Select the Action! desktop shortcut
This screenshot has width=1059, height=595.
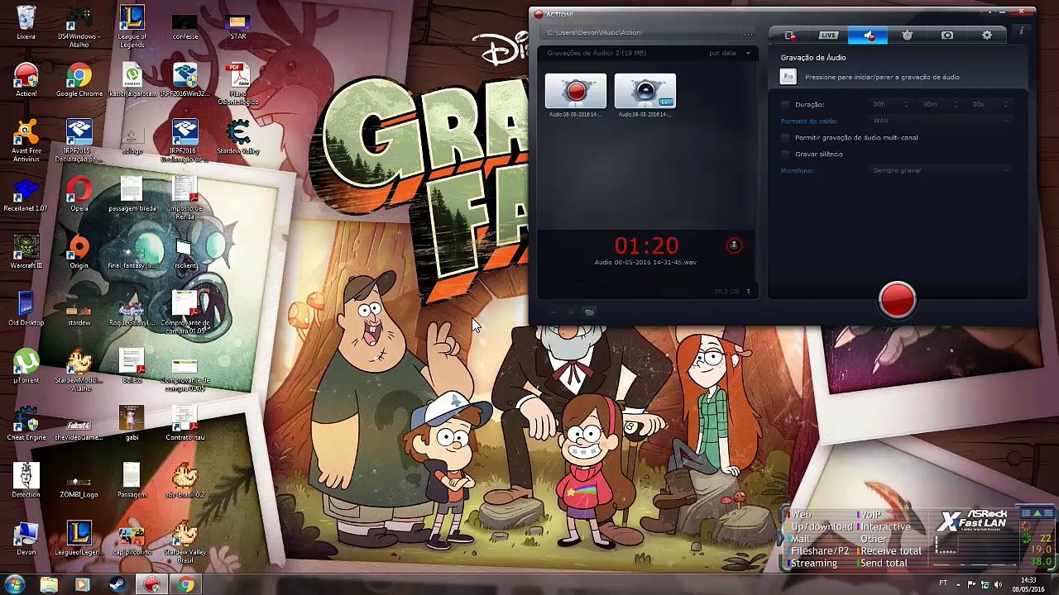pyautogui.click(x=26, y=81)
